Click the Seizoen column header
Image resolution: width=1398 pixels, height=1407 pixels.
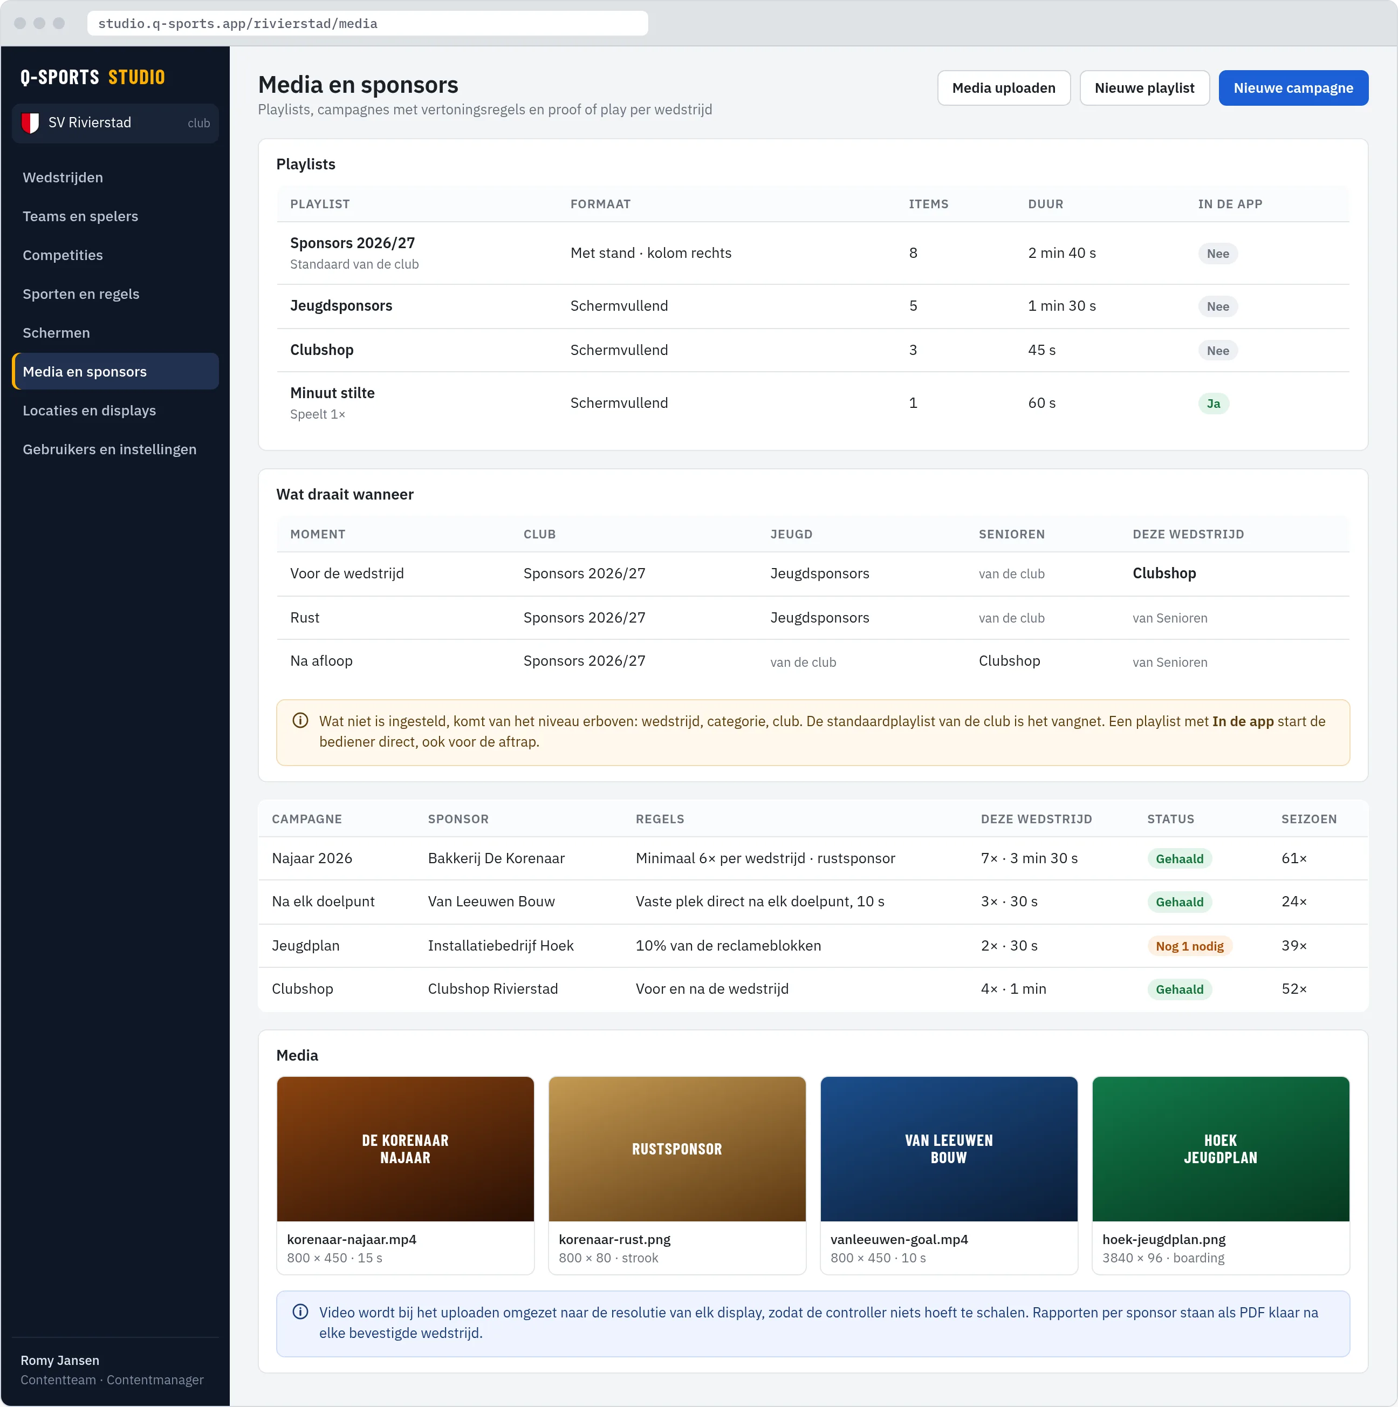[x=1308, y=818]
